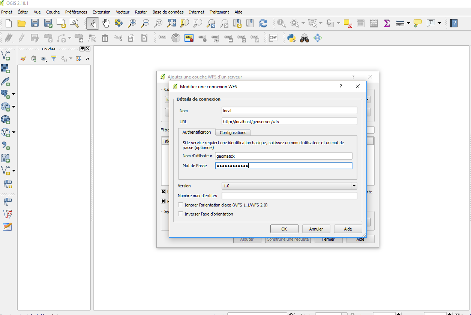
Task: Expand the text annotation dropdown arrow
Action: (x=439, y=23)
